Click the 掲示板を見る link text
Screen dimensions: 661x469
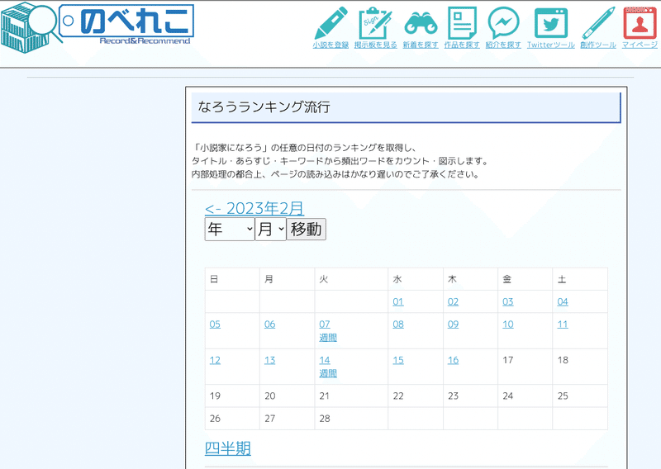pos(375,45)
